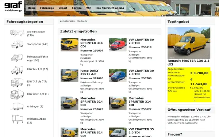Click the graf Nutzfahrzeuge logo
The image size is (219, 137).
13,7
